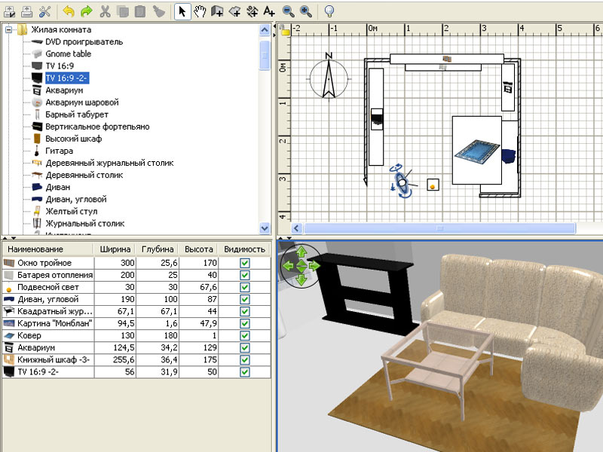Select Гитара in furniture catalog
603x452 pixels.
(x=60, y=151)
